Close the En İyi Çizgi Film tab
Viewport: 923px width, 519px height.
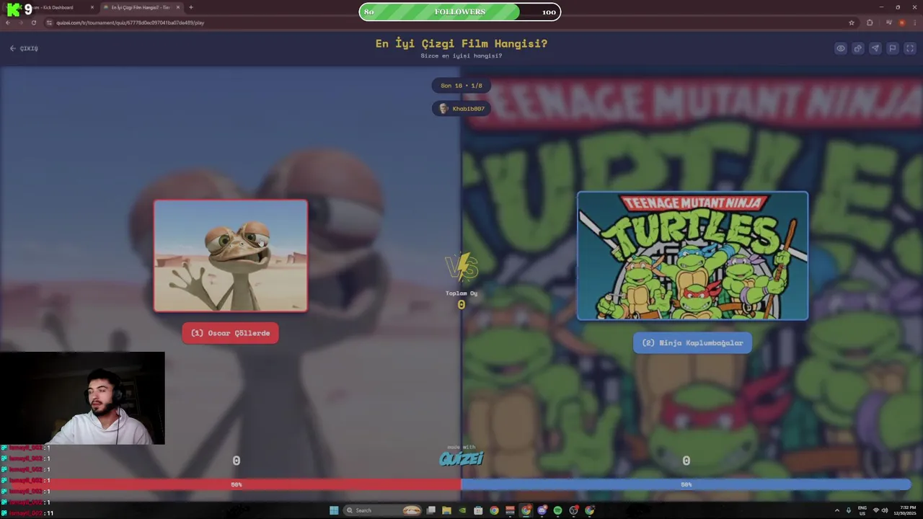178,7
